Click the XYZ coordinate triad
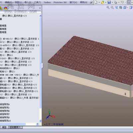133x133 pixels. (50, 114)
